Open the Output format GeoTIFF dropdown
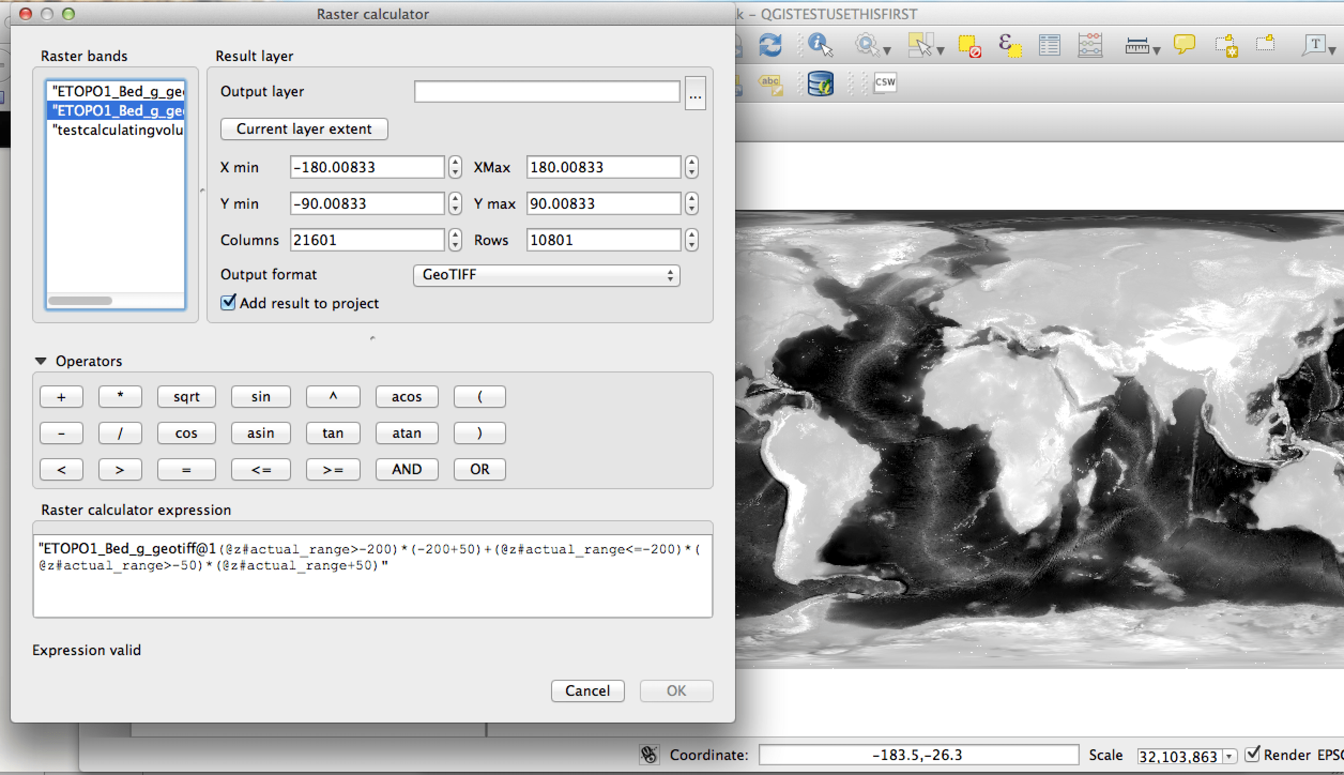The width and height of the screenshot is (1344, 775). 546,275
